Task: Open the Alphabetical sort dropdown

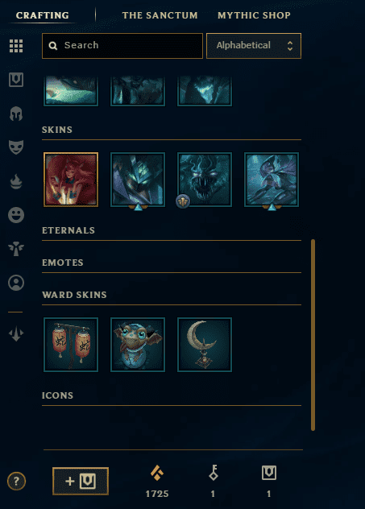Action: [254, 46]
